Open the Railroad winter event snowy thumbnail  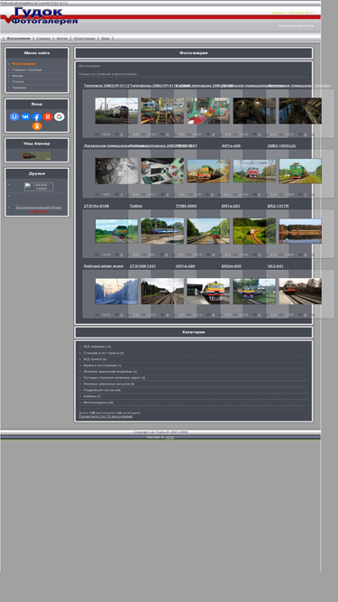116,292
